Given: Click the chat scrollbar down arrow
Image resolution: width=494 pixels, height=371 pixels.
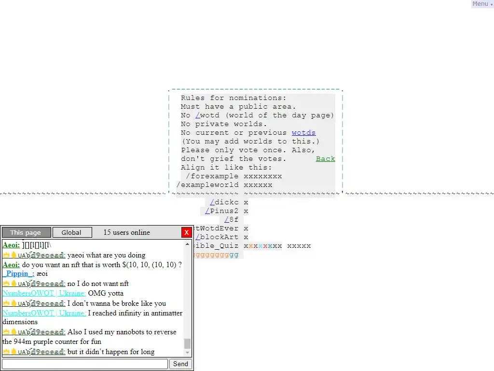Looking at the screenshot, I should click(x=188, y=353).
